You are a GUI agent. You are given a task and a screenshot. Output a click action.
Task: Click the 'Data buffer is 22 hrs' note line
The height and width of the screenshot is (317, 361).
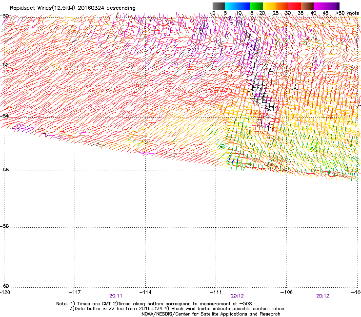click(x=177, y=309)
